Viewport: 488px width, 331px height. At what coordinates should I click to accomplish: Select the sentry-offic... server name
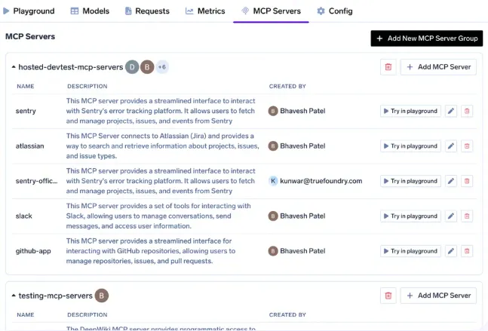(37, 181)
